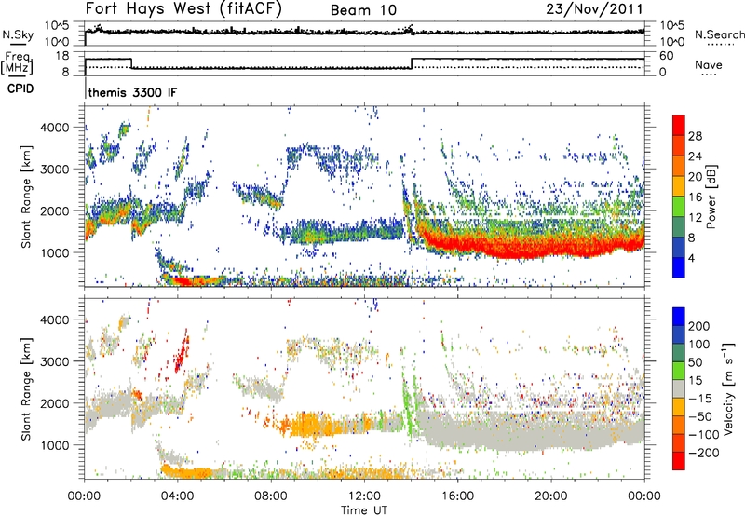The width and height of the screenshot is (745, 516).
Task: Pick the green 15–50 velocity colorbar segment
Action: tap(679, 372)
